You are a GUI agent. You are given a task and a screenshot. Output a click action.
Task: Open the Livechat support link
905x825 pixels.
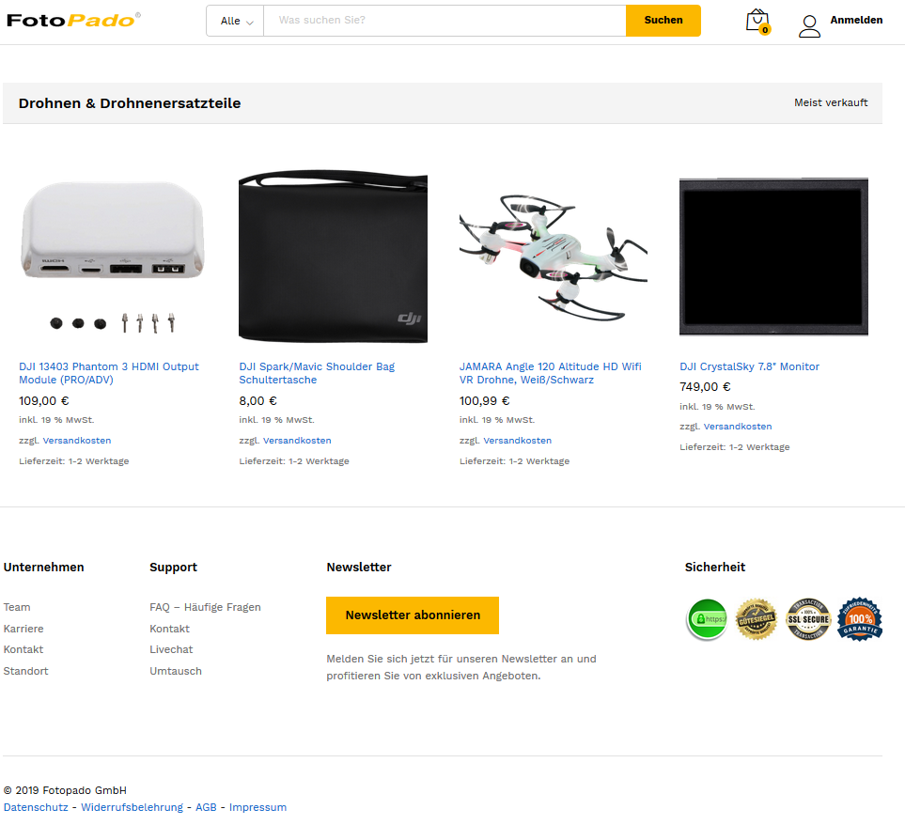pos(171,649)
